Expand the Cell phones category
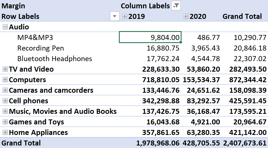 [x=5, y=101]
